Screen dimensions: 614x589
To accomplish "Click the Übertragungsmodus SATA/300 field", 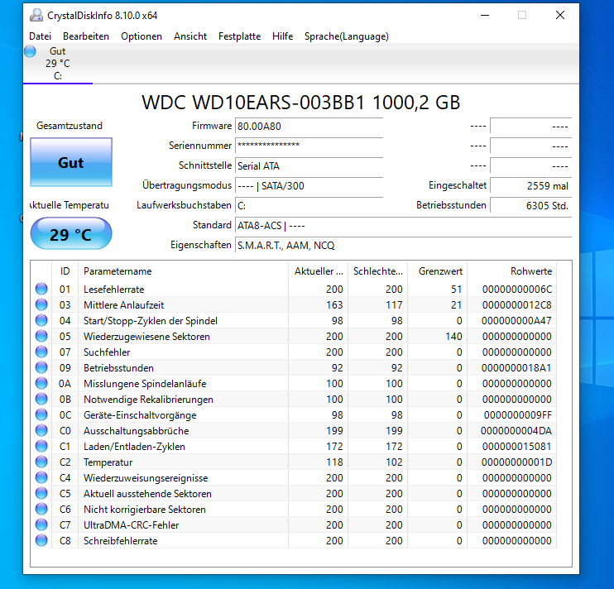I will 309,186.
